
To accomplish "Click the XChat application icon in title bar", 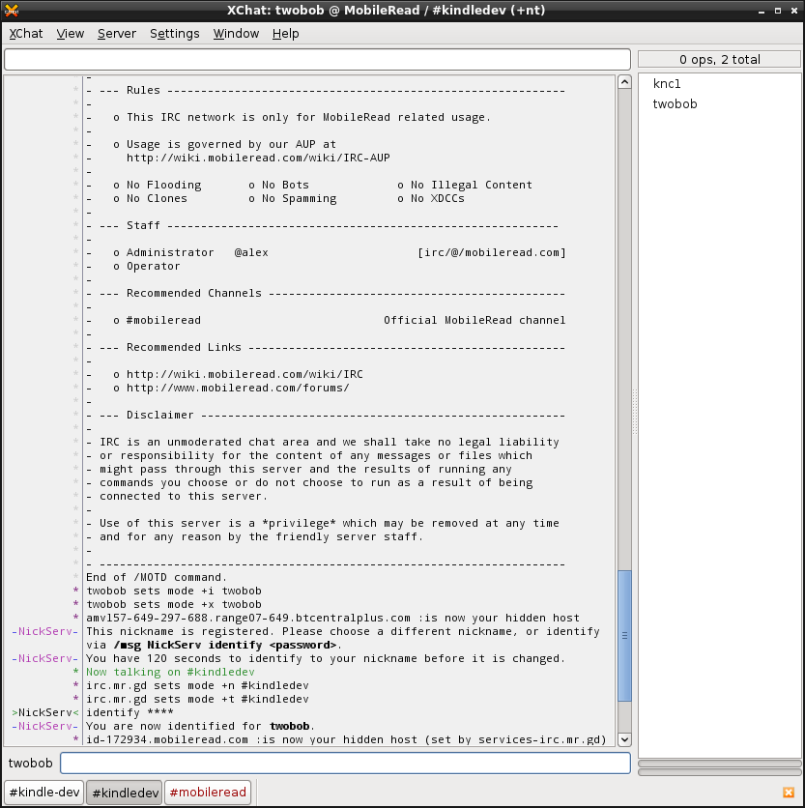I will point(12,10).
